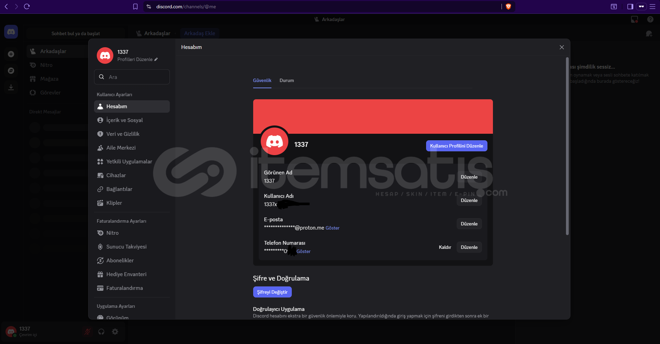Open Aile Merkezi settings

coord(132,148)
